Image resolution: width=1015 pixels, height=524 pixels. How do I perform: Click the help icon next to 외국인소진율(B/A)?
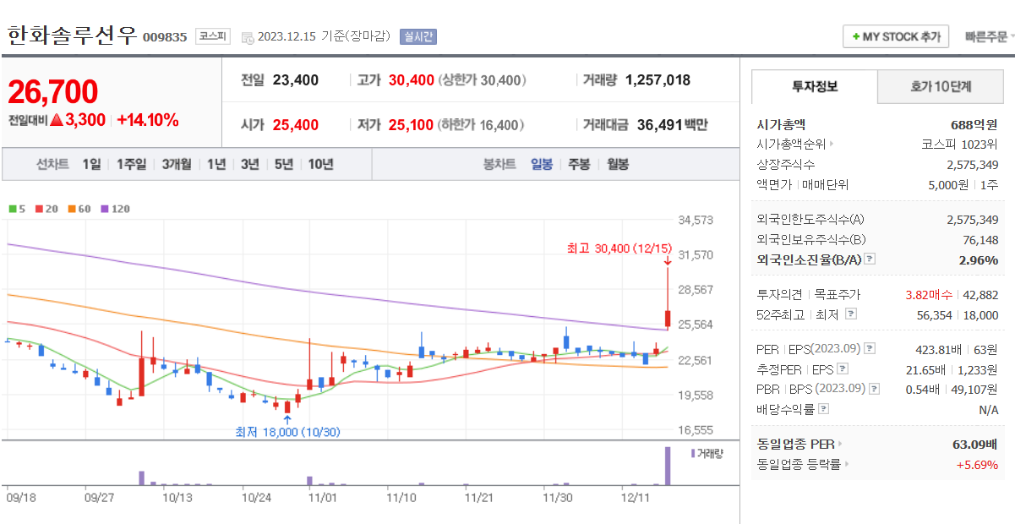pos(870,259)
